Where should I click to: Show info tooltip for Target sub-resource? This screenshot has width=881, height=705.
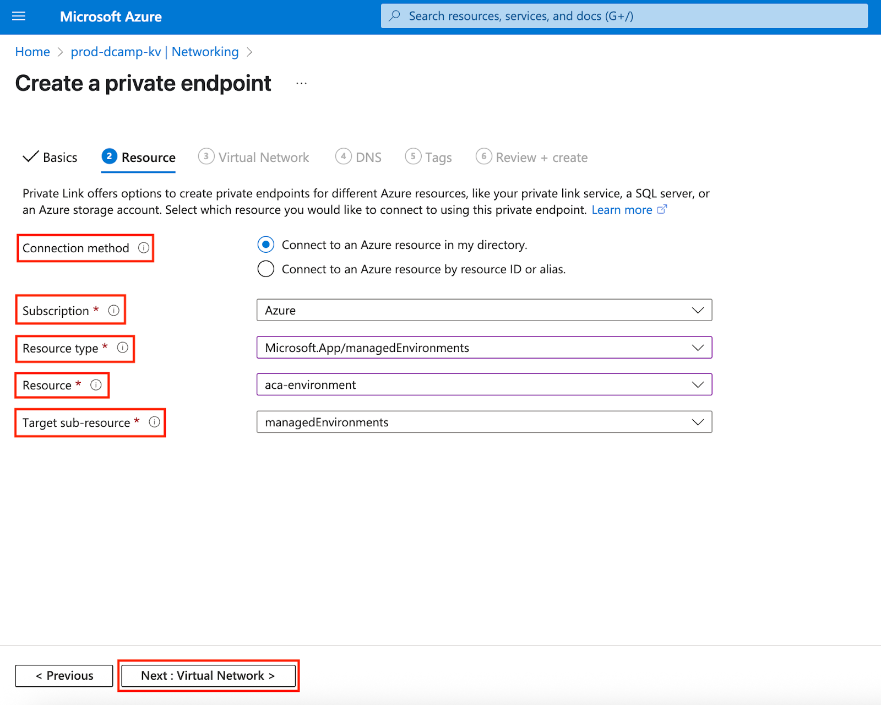pos(155,422)
